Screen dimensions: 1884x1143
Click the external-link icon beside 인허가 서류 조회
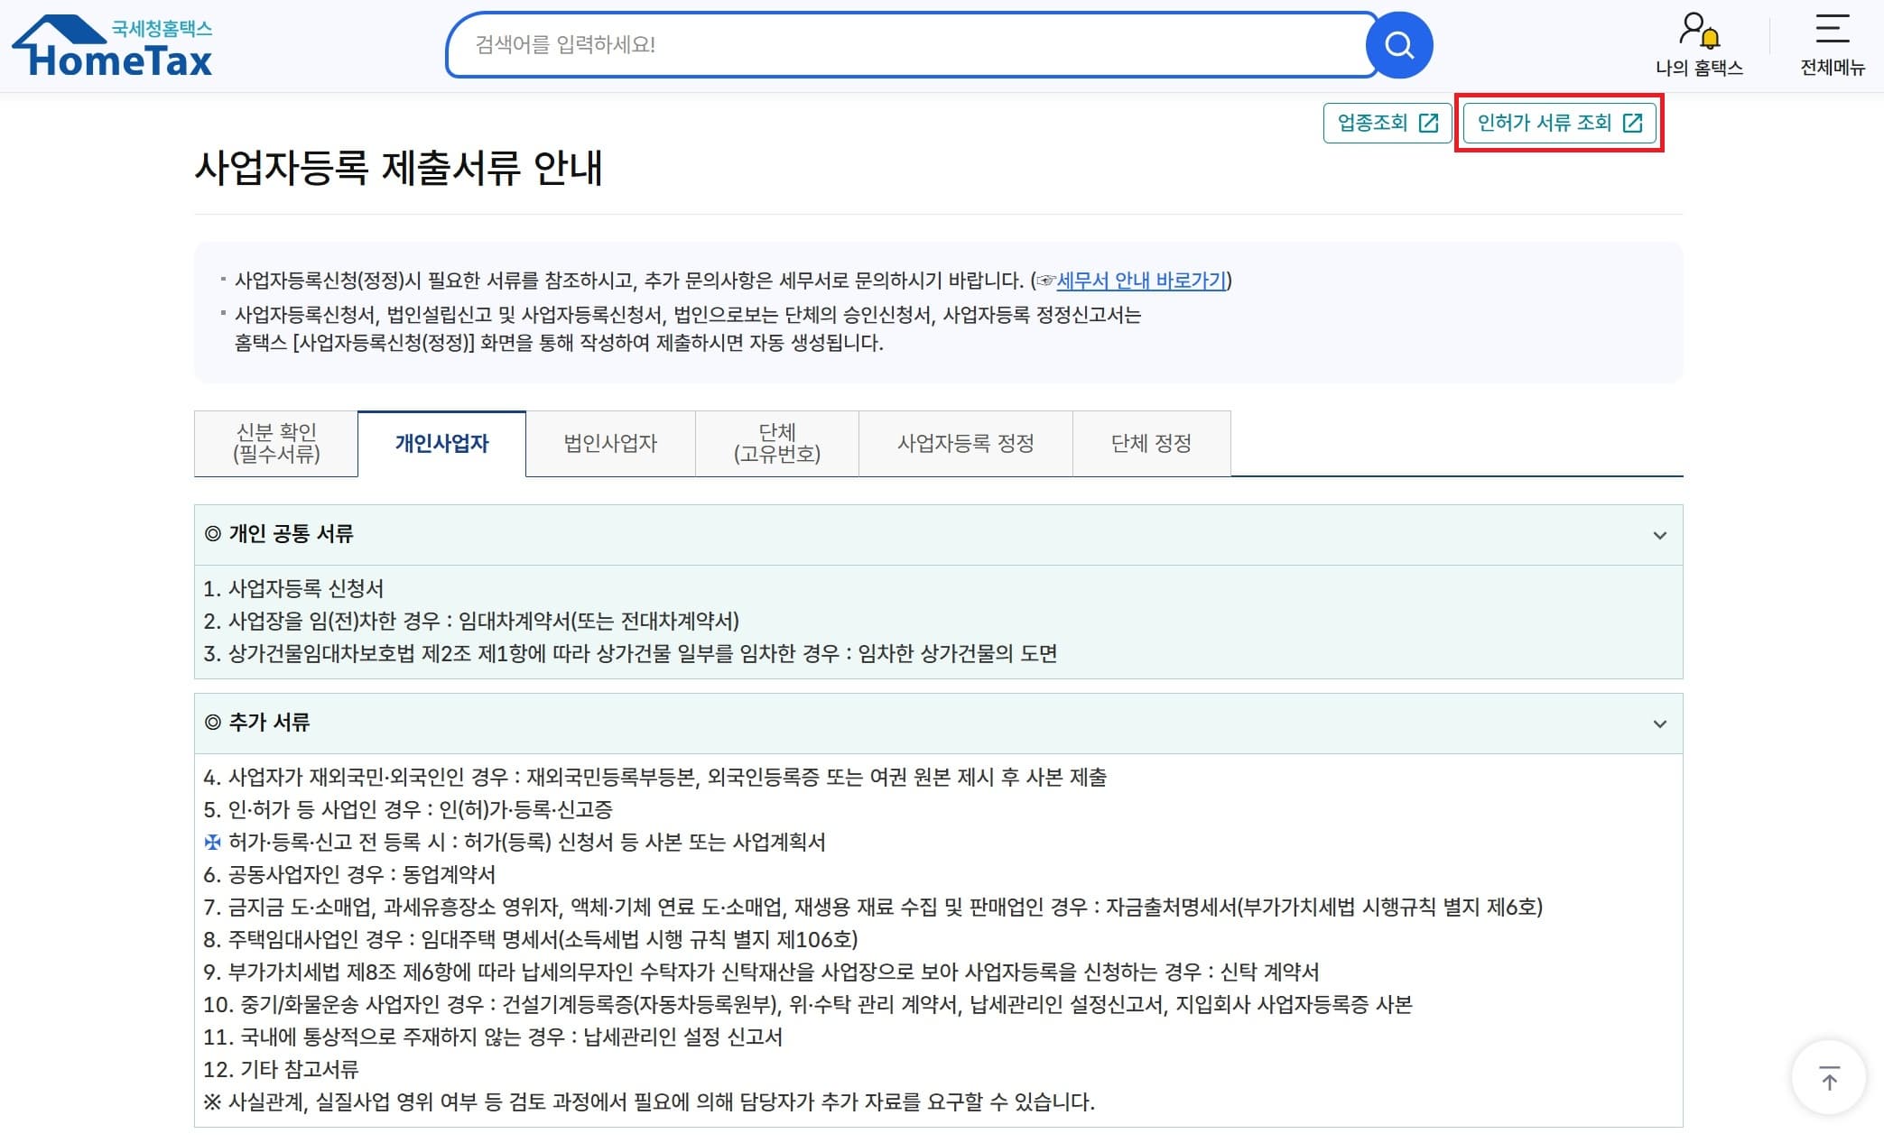click(1632, 124)
